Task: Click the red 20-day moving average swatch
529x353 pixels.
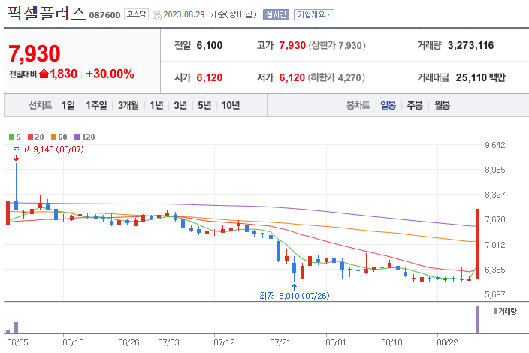Action: click(30, 137)
